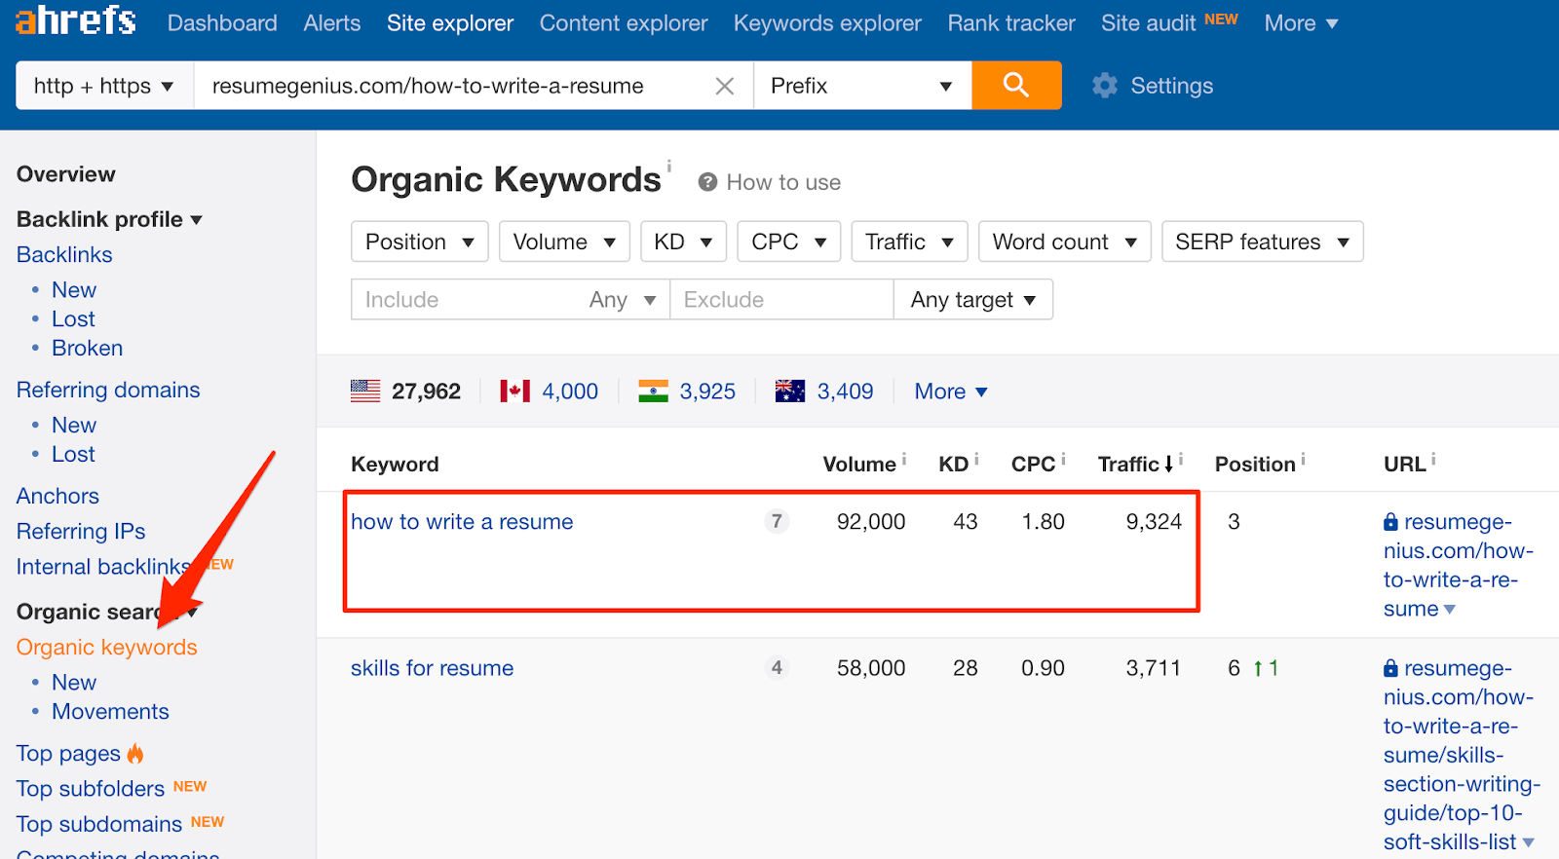Select the India flag icon
Viewport: 1559px width, 859px height.
pos(653,392)
